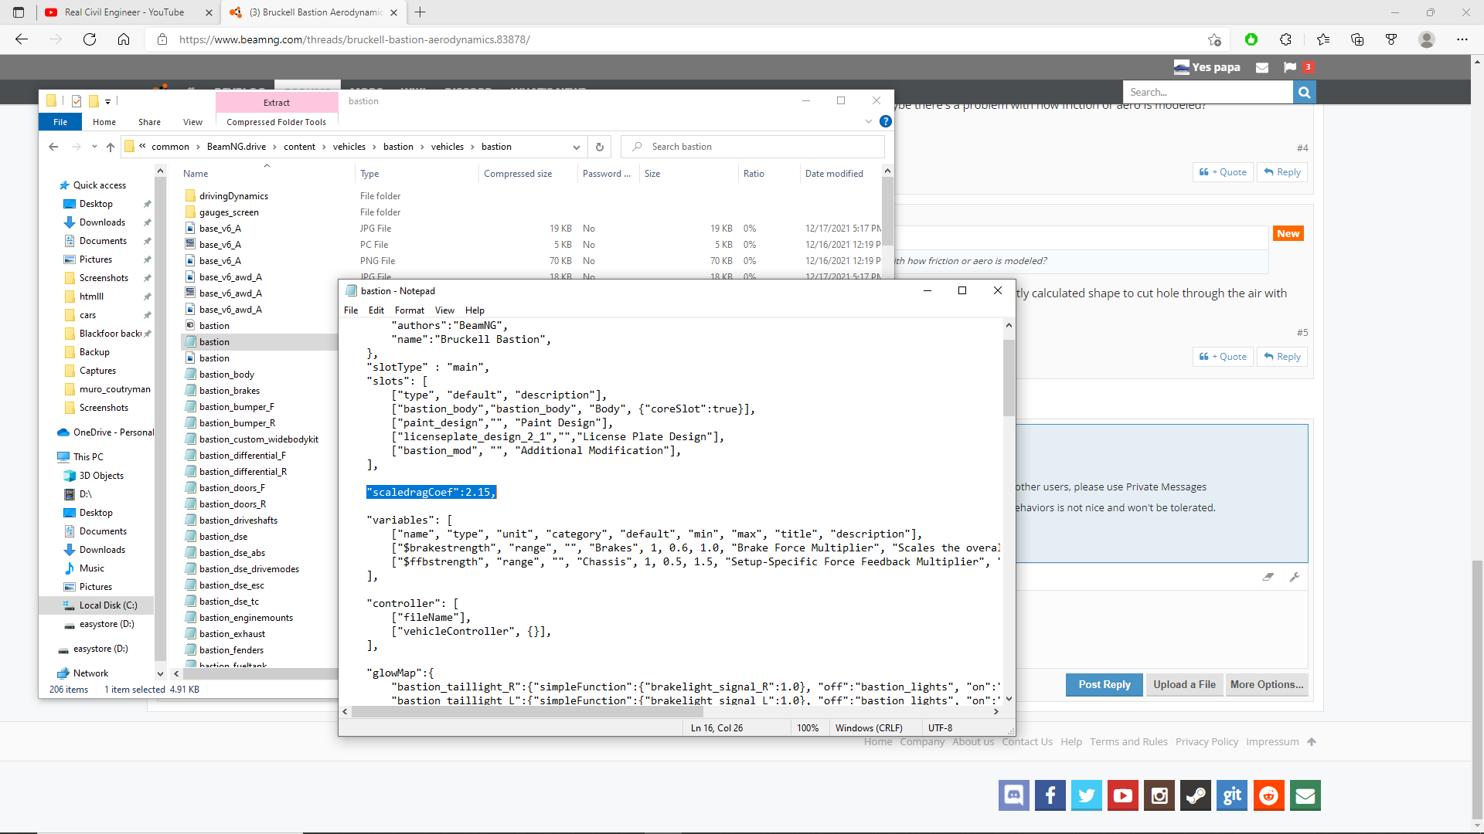
Task: Open forum inbox envelope icon
Action: 1262,67
